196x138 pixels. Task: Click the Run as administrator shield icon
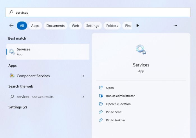point(101,96)
